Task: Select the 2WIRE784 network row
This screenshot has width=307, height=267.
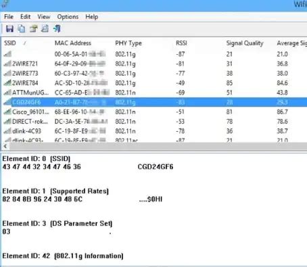Action: pos(154,83)
